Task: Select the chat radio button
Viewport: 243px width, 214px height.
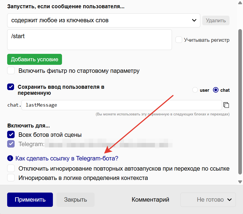Action: (215, 90)
